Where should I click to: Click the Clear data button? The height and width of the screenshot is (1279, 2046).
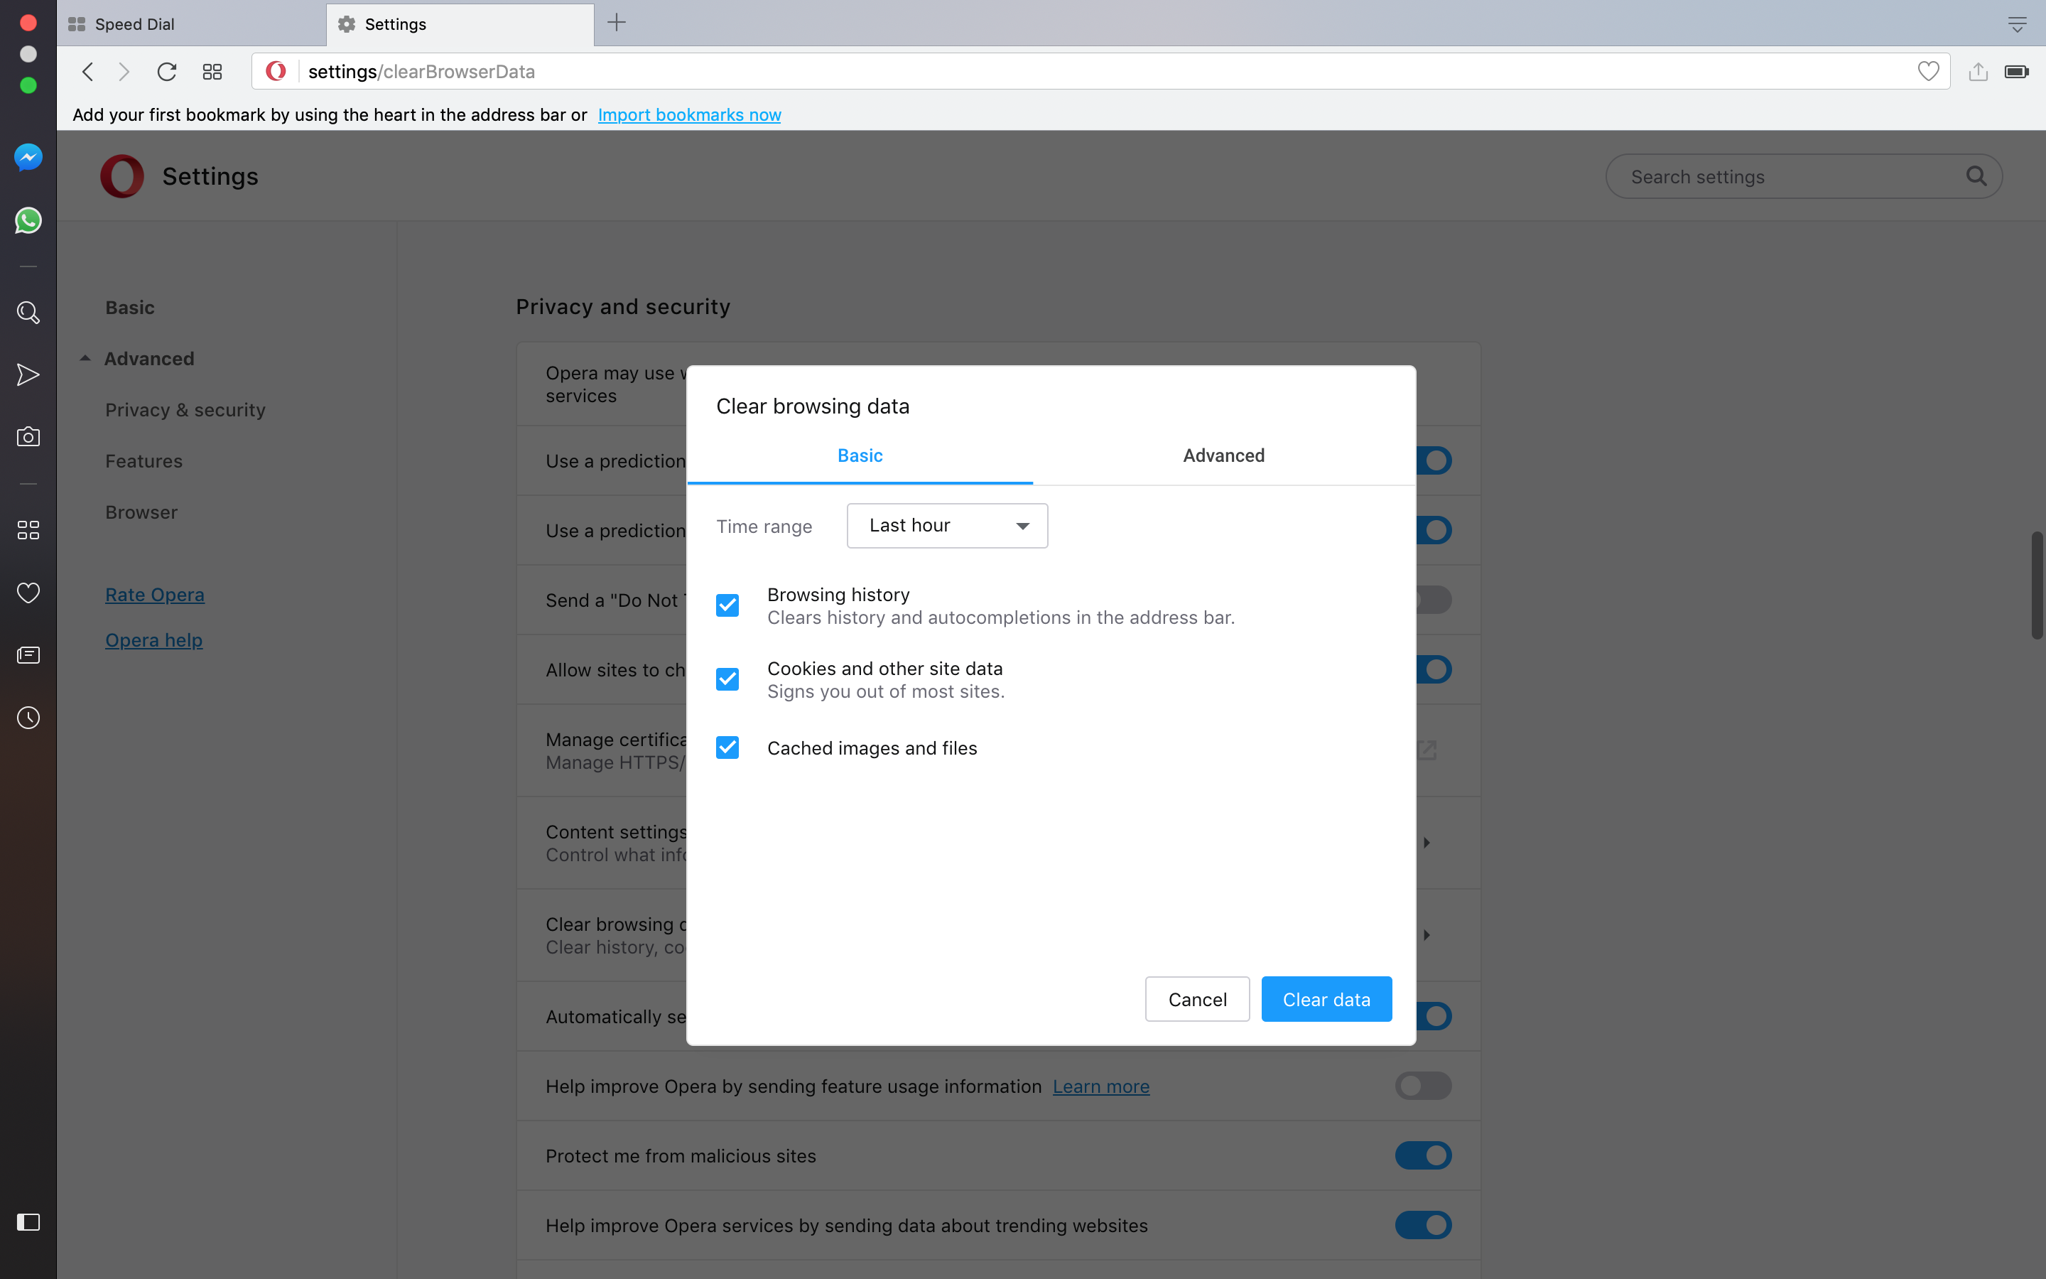pos(1326,999)
